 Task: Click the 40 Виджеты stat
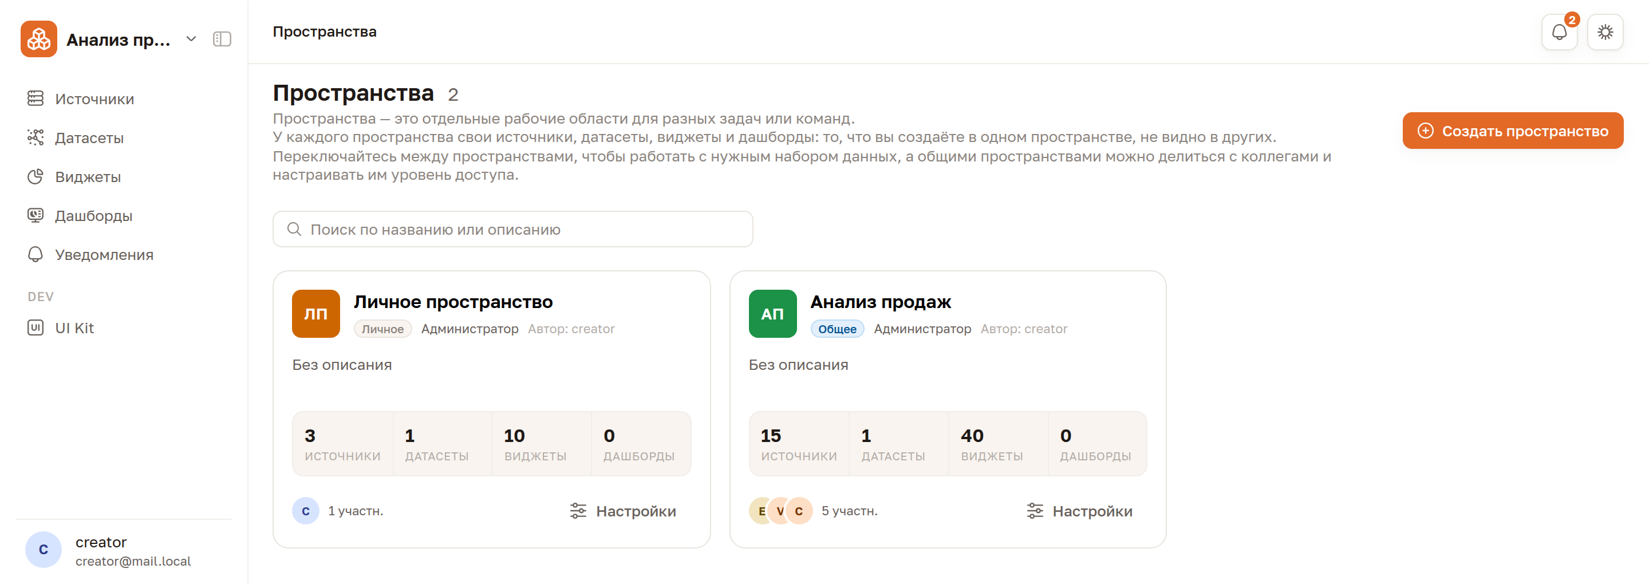998,444
